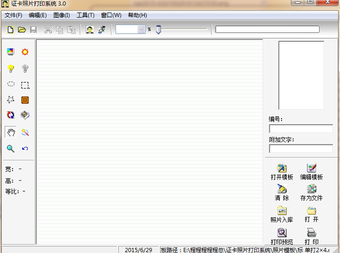Click the 存为文件 button

tap(312, 193)
